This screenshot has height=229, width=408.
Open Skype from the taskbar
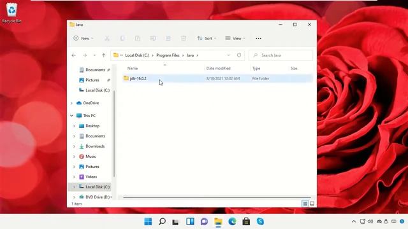coord(260,221)
